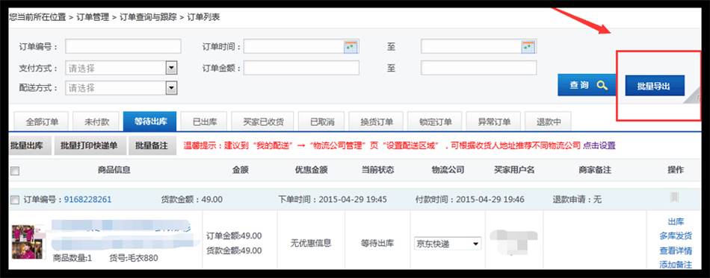Click the 添加备注 action link
The width and height of the screenshot is (710, 278).
(x=676, y=265)
